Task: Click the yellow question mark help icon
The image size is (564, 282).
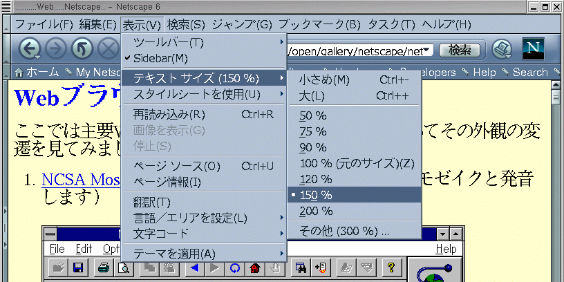Action: click(391, 267)
